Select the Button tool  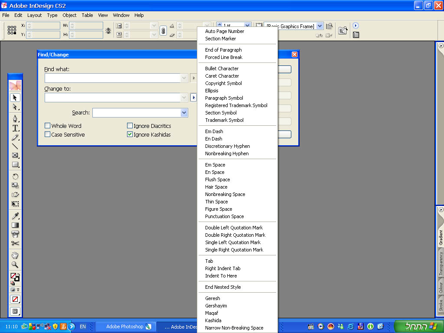pos(15,234)
